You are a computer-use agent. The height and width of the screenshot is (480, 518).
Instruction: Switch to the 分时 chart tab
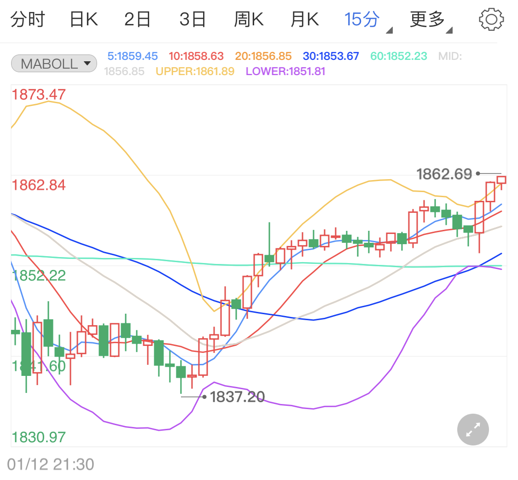(28, 19)
